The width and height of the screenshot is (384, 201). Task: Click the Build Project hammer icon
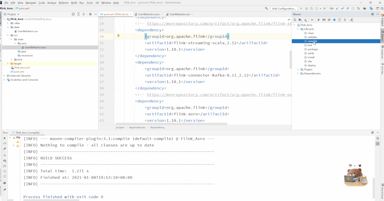click(267, 8)
